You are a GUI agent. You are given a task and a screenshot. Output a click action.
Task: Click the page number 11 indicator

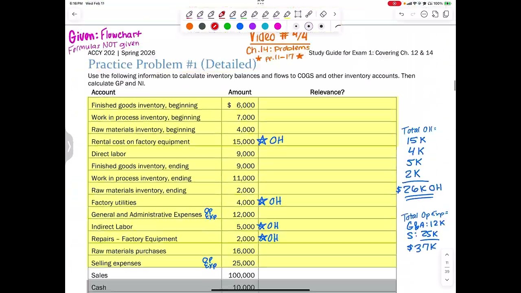[447, 263]
